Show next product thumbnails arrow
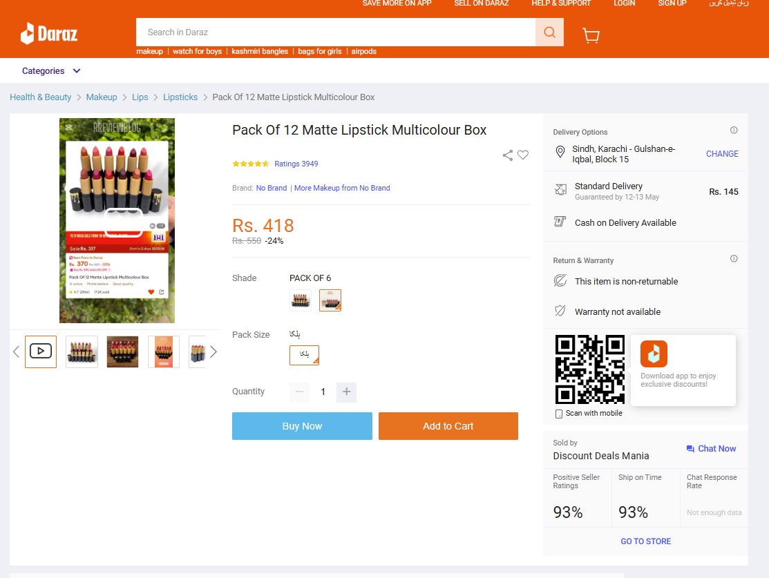The width and height of the screenshot is (769, 578). tap(213, 351)
